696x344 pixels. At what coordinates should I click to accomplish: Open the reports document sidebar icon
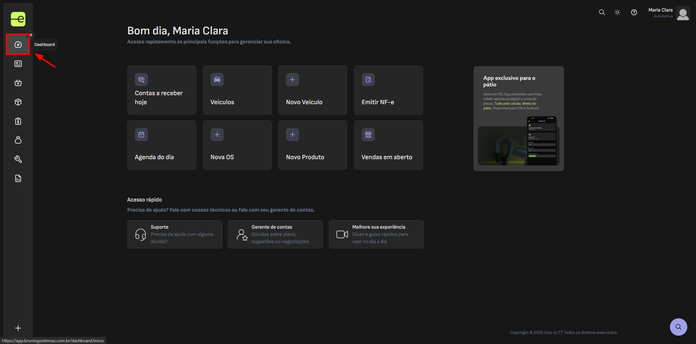(x=18, y=178)
